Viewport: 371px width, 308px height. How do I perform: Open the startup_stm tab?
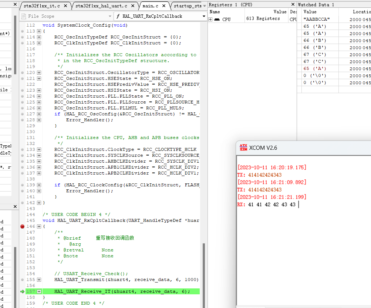point(188,6)
